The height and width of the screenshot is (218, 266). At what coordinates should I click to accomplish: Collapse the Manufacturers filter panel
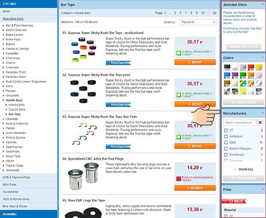(262, 113)
